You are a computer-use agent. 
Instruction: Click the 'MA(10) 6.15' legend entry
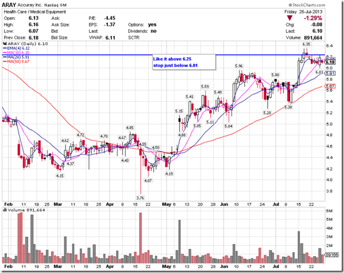pyautogui.click(x=16, y=52)
